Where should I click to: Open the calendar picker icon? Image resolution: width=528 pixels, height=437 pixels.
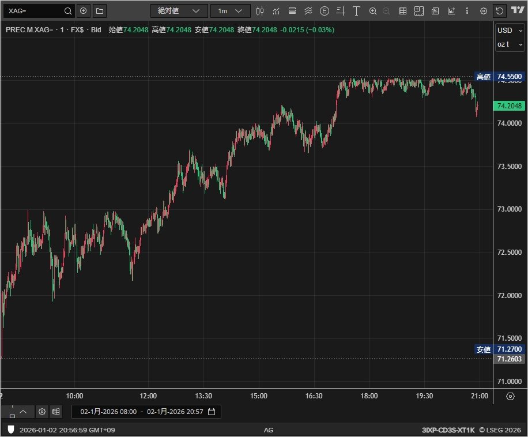[212, 412]
